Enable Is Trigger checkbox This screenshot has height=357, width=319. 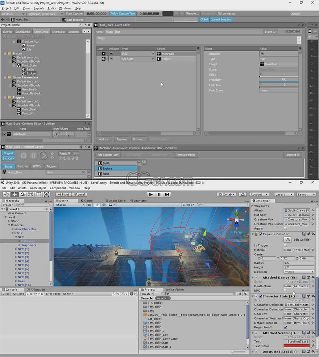285,245
